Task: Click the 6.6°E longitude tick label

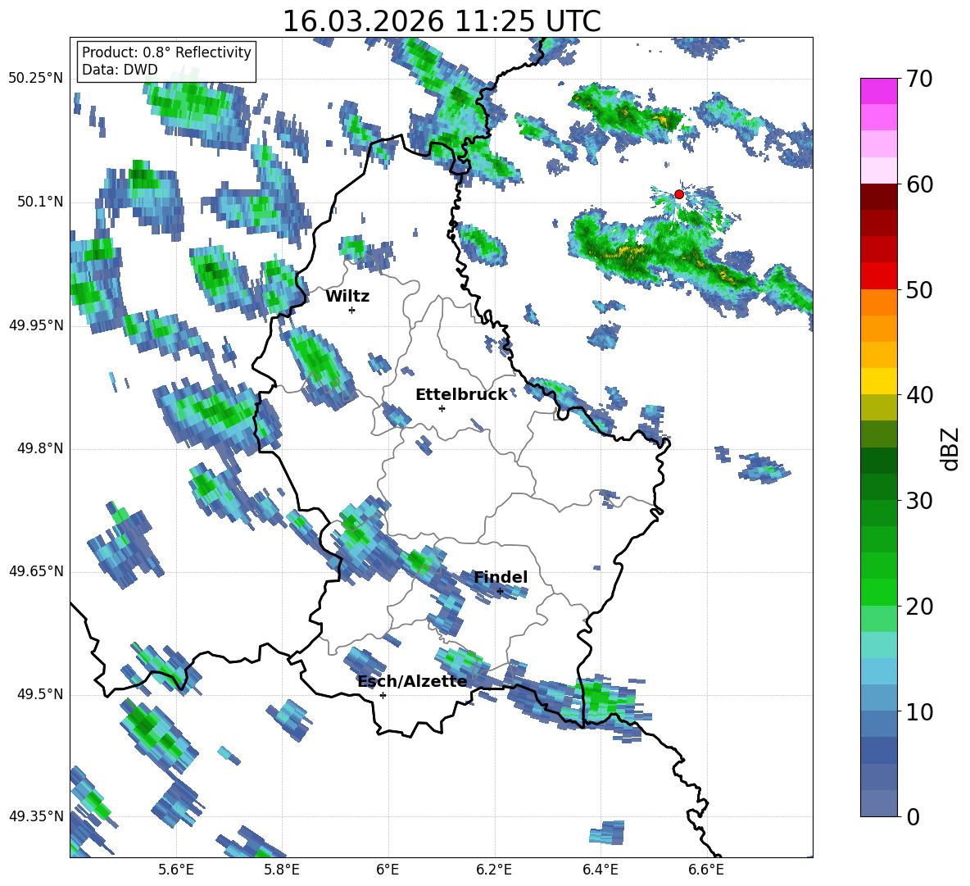Action: pos(706,870)
